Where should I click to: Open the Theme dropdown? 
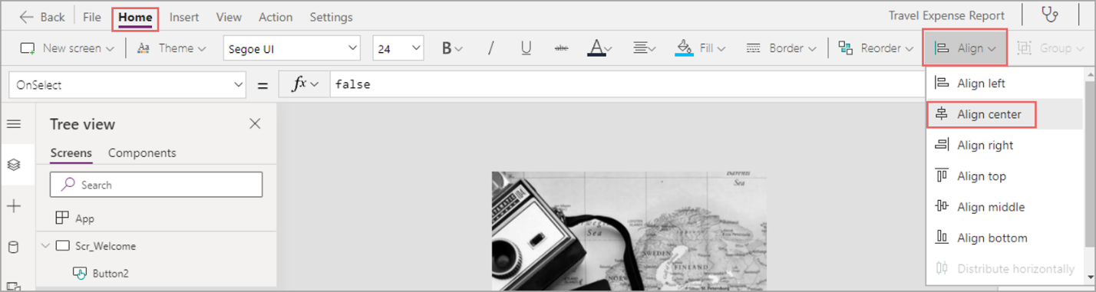171,48
